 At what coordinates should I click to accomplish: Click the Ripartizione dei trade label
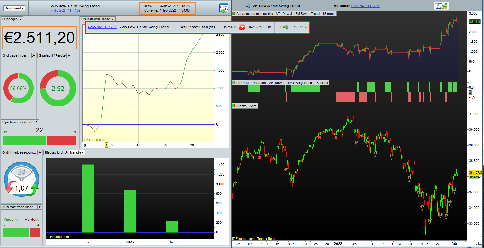[18, 122]
